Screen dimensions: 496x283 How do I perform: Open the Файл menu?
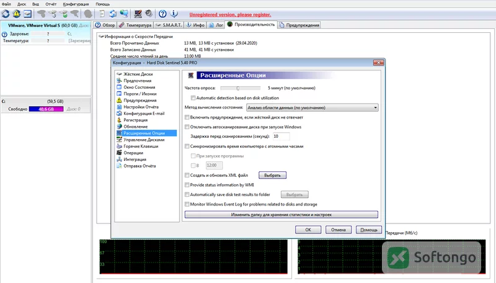pos(6,4)
